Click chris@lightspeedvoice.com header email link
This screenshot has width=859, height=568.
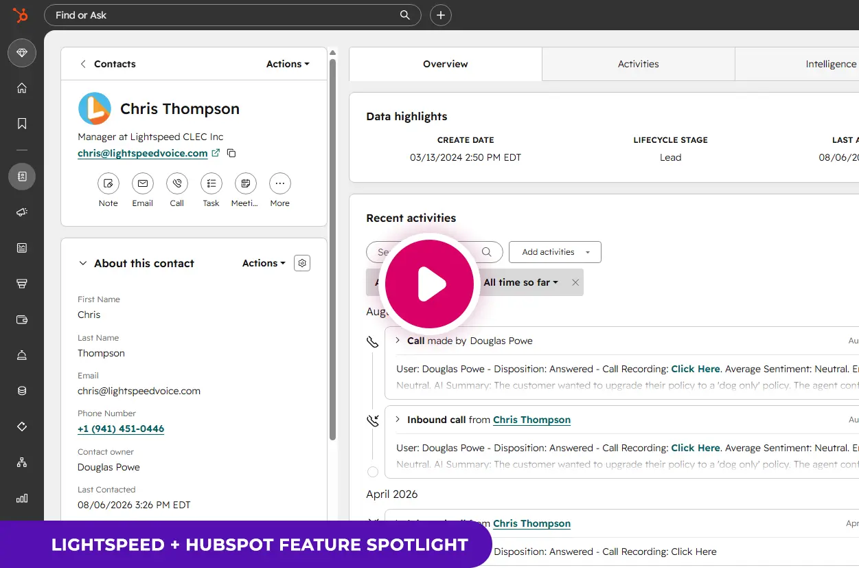pos(143,153)
